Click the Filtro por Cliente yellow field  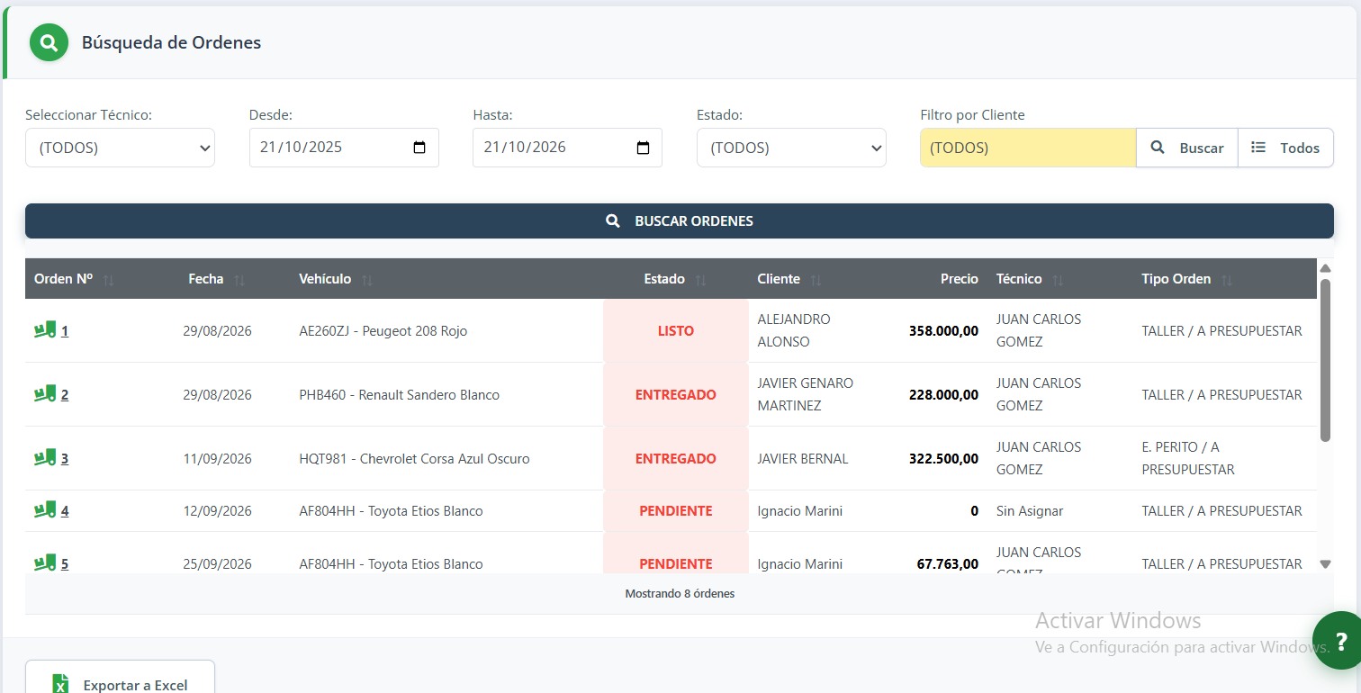coord(1028,148)
